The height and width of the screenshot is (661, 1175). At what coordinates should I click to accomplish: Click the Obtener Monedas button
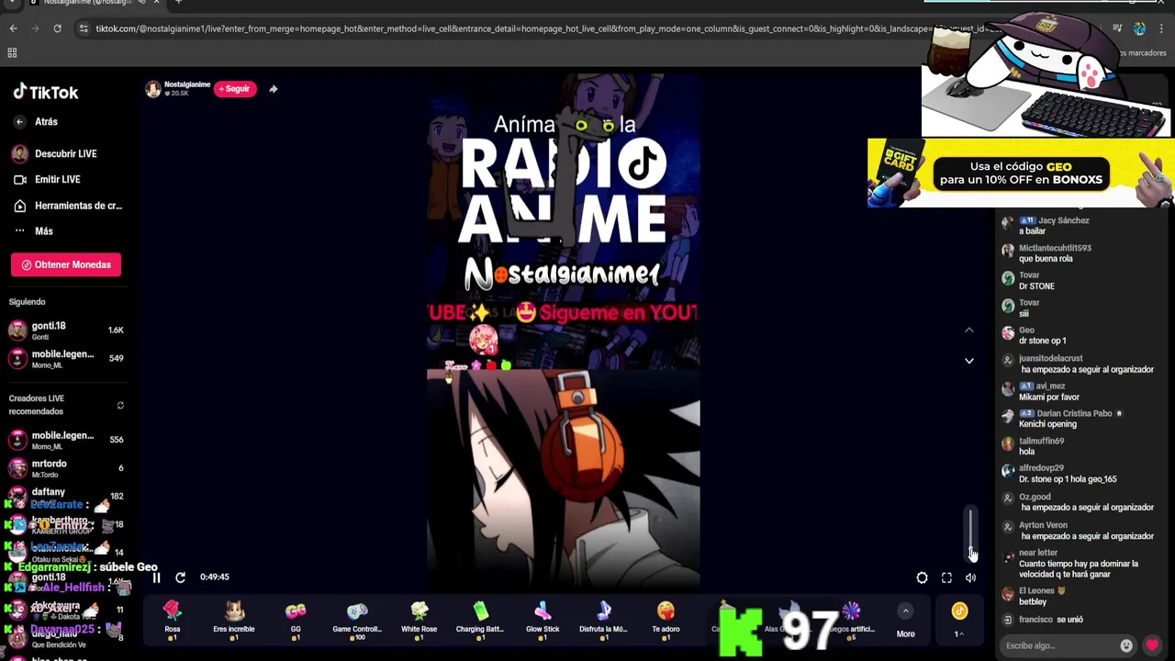pos(66,264)
